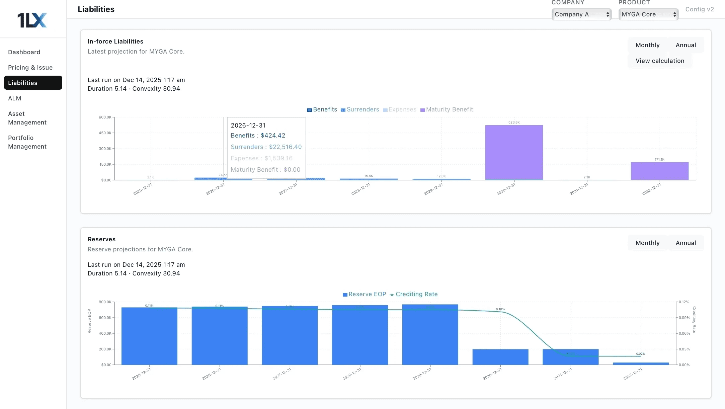The width and height of the screenshot is (725, 409).
Task: Select the Liabilities sidebar entry
Action: point(23,83)
